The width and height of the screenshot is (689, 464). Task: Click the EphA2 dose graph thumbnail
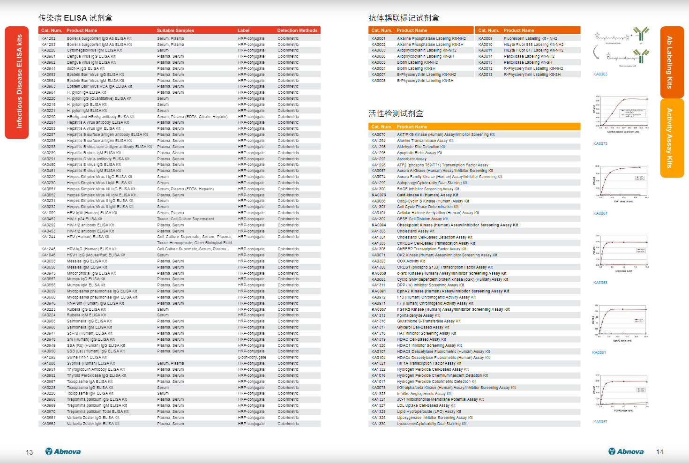click(622, 324)
